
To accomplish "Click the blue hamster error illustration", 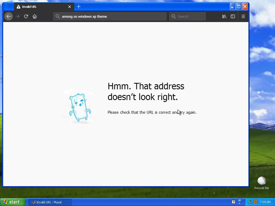I will point(80,107).
